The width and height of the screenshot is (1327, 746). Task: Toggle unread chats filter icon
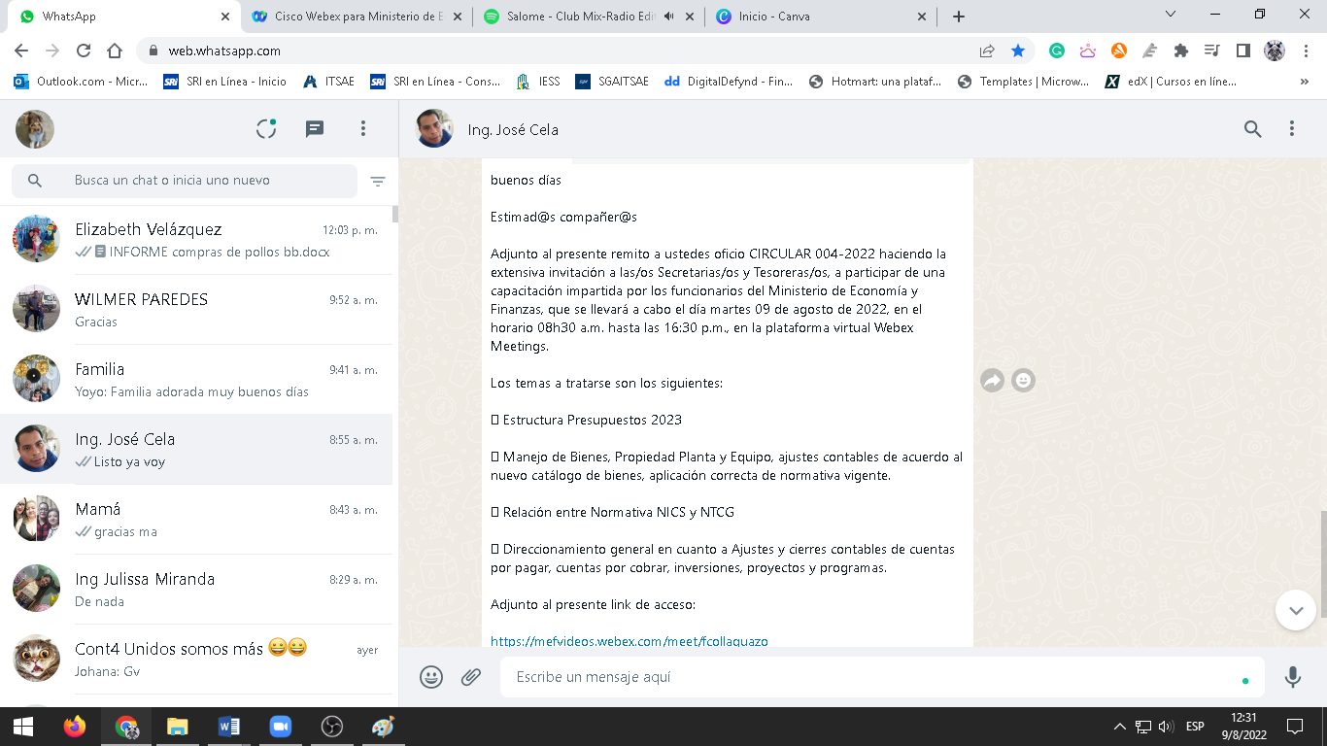point(378,181)
